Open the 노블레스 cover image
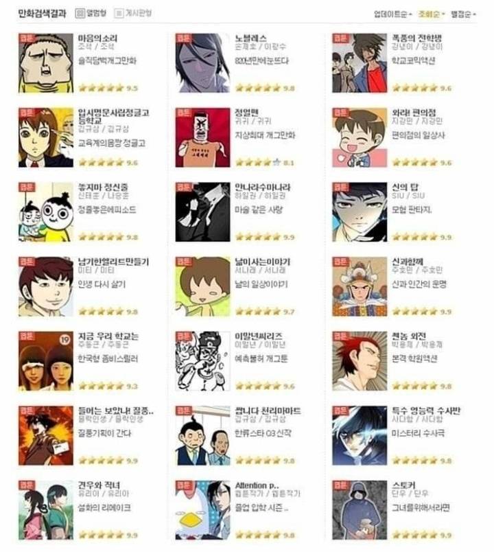 coord(202,63)
